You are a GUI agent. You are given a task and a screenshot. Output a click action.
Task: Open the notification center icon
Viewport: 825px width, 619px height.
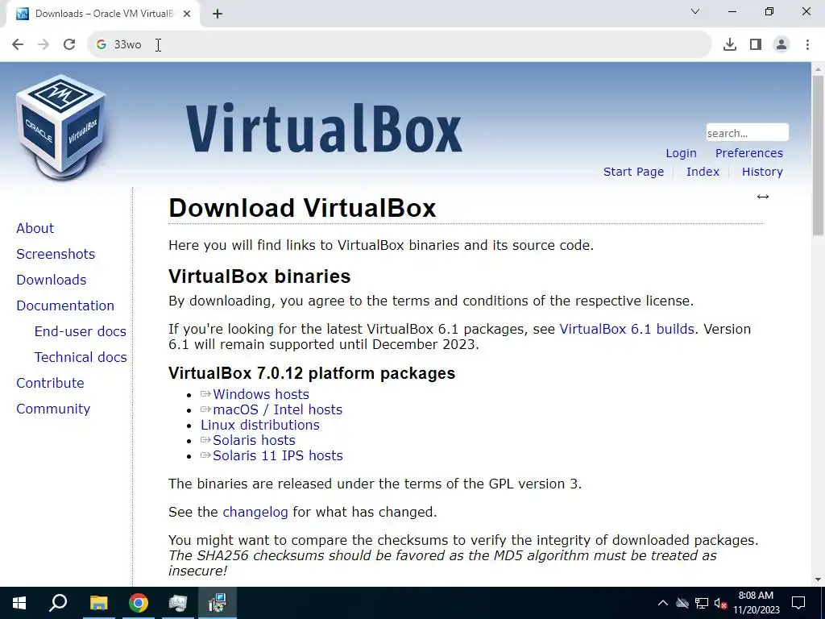coord(798,603)
